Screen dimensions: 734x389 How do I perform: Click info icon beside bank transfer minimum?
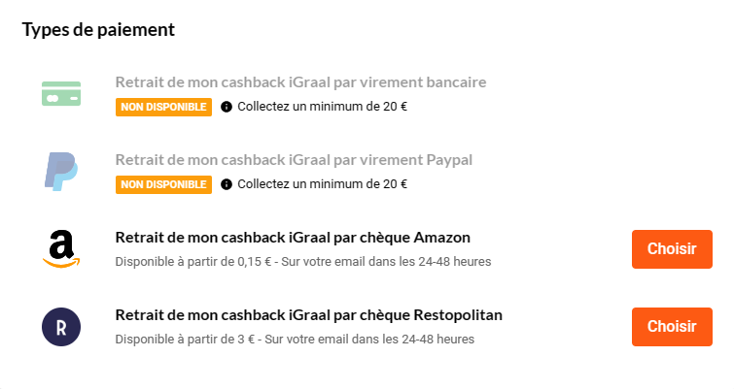click(227, 107)
